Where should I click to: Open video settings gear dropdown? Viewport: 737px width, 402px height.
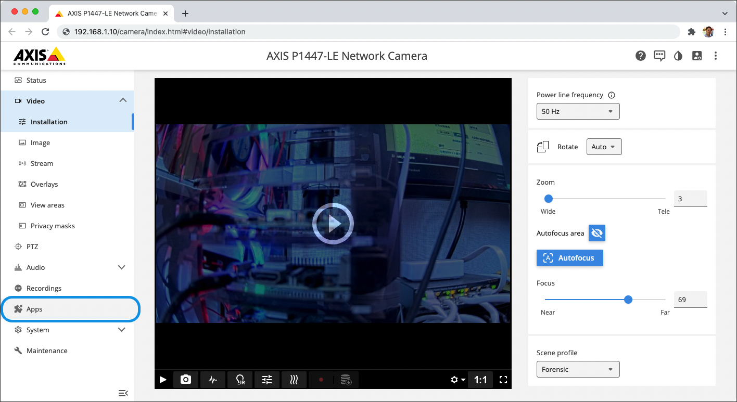(458, 380)
